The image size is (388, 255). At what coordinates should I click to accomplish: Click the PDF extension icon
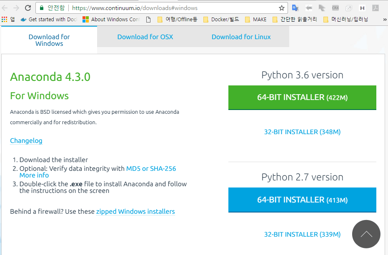point(375,8)
